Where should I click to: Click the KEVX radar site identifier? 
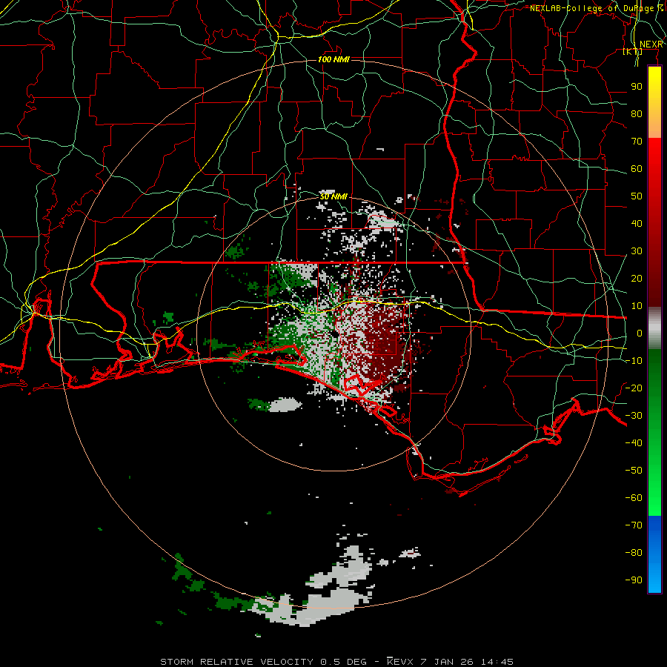pyautogui.click(x=401, y=662)
